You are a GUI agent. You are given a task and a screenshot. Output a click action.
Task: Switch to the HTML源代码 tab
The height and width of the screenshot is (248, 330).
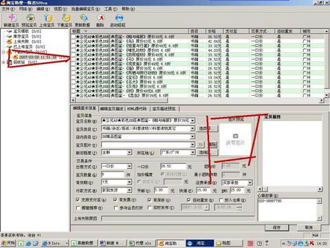137,109
